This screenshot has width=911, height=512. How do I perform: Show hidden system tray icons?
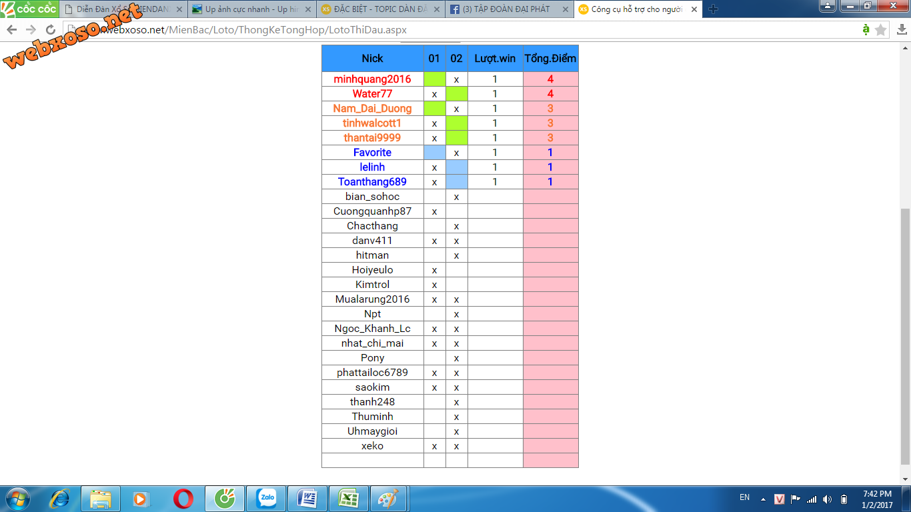[x=763, y=499]
